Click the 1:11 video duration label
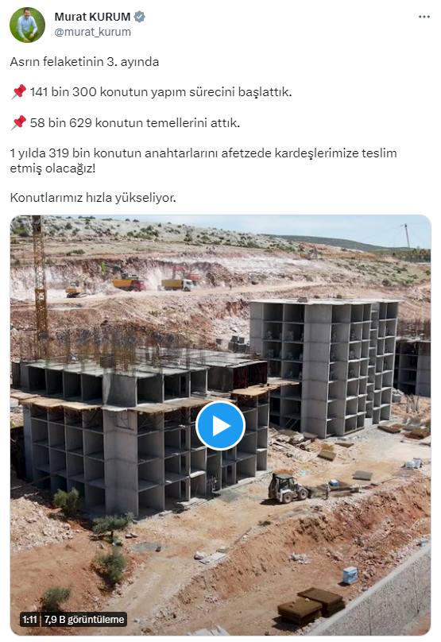Screen dimensions: 441x642 [x=30, y=620]
